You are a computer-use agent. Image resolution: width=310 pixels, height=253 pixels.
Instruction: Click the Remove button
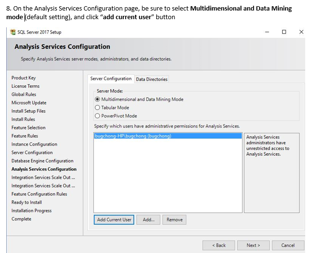(x=174, y=220)
